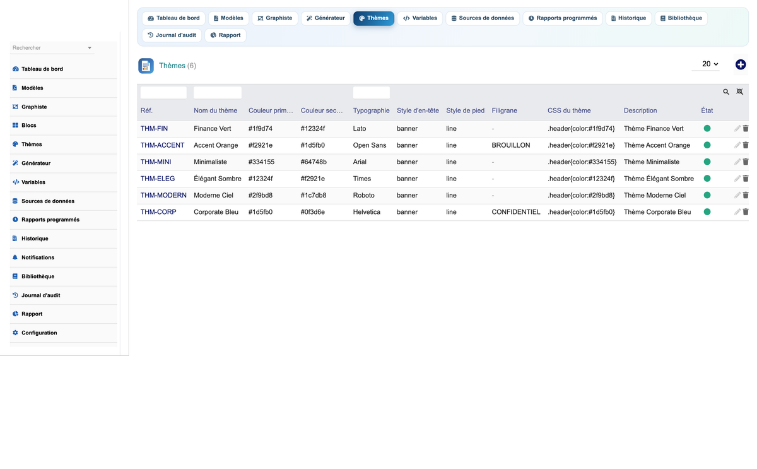Open Modèles in the sidebar

click(x=64, y=88)
